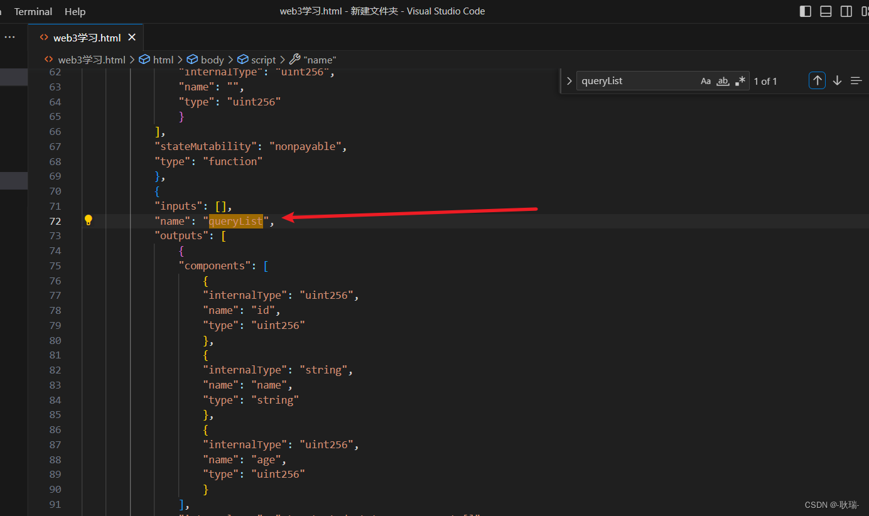Click line number 72 in the gutter
Image resolution: width=869 pixels, height=516 pixels.
point(55,221)
